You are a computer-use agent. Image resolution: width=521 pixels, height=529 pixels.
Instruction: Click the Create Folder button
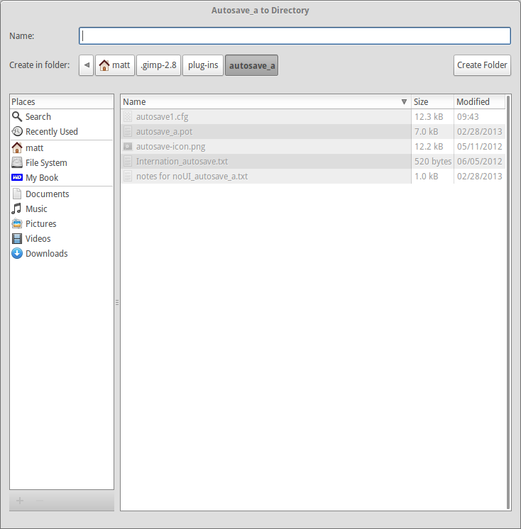482,65
